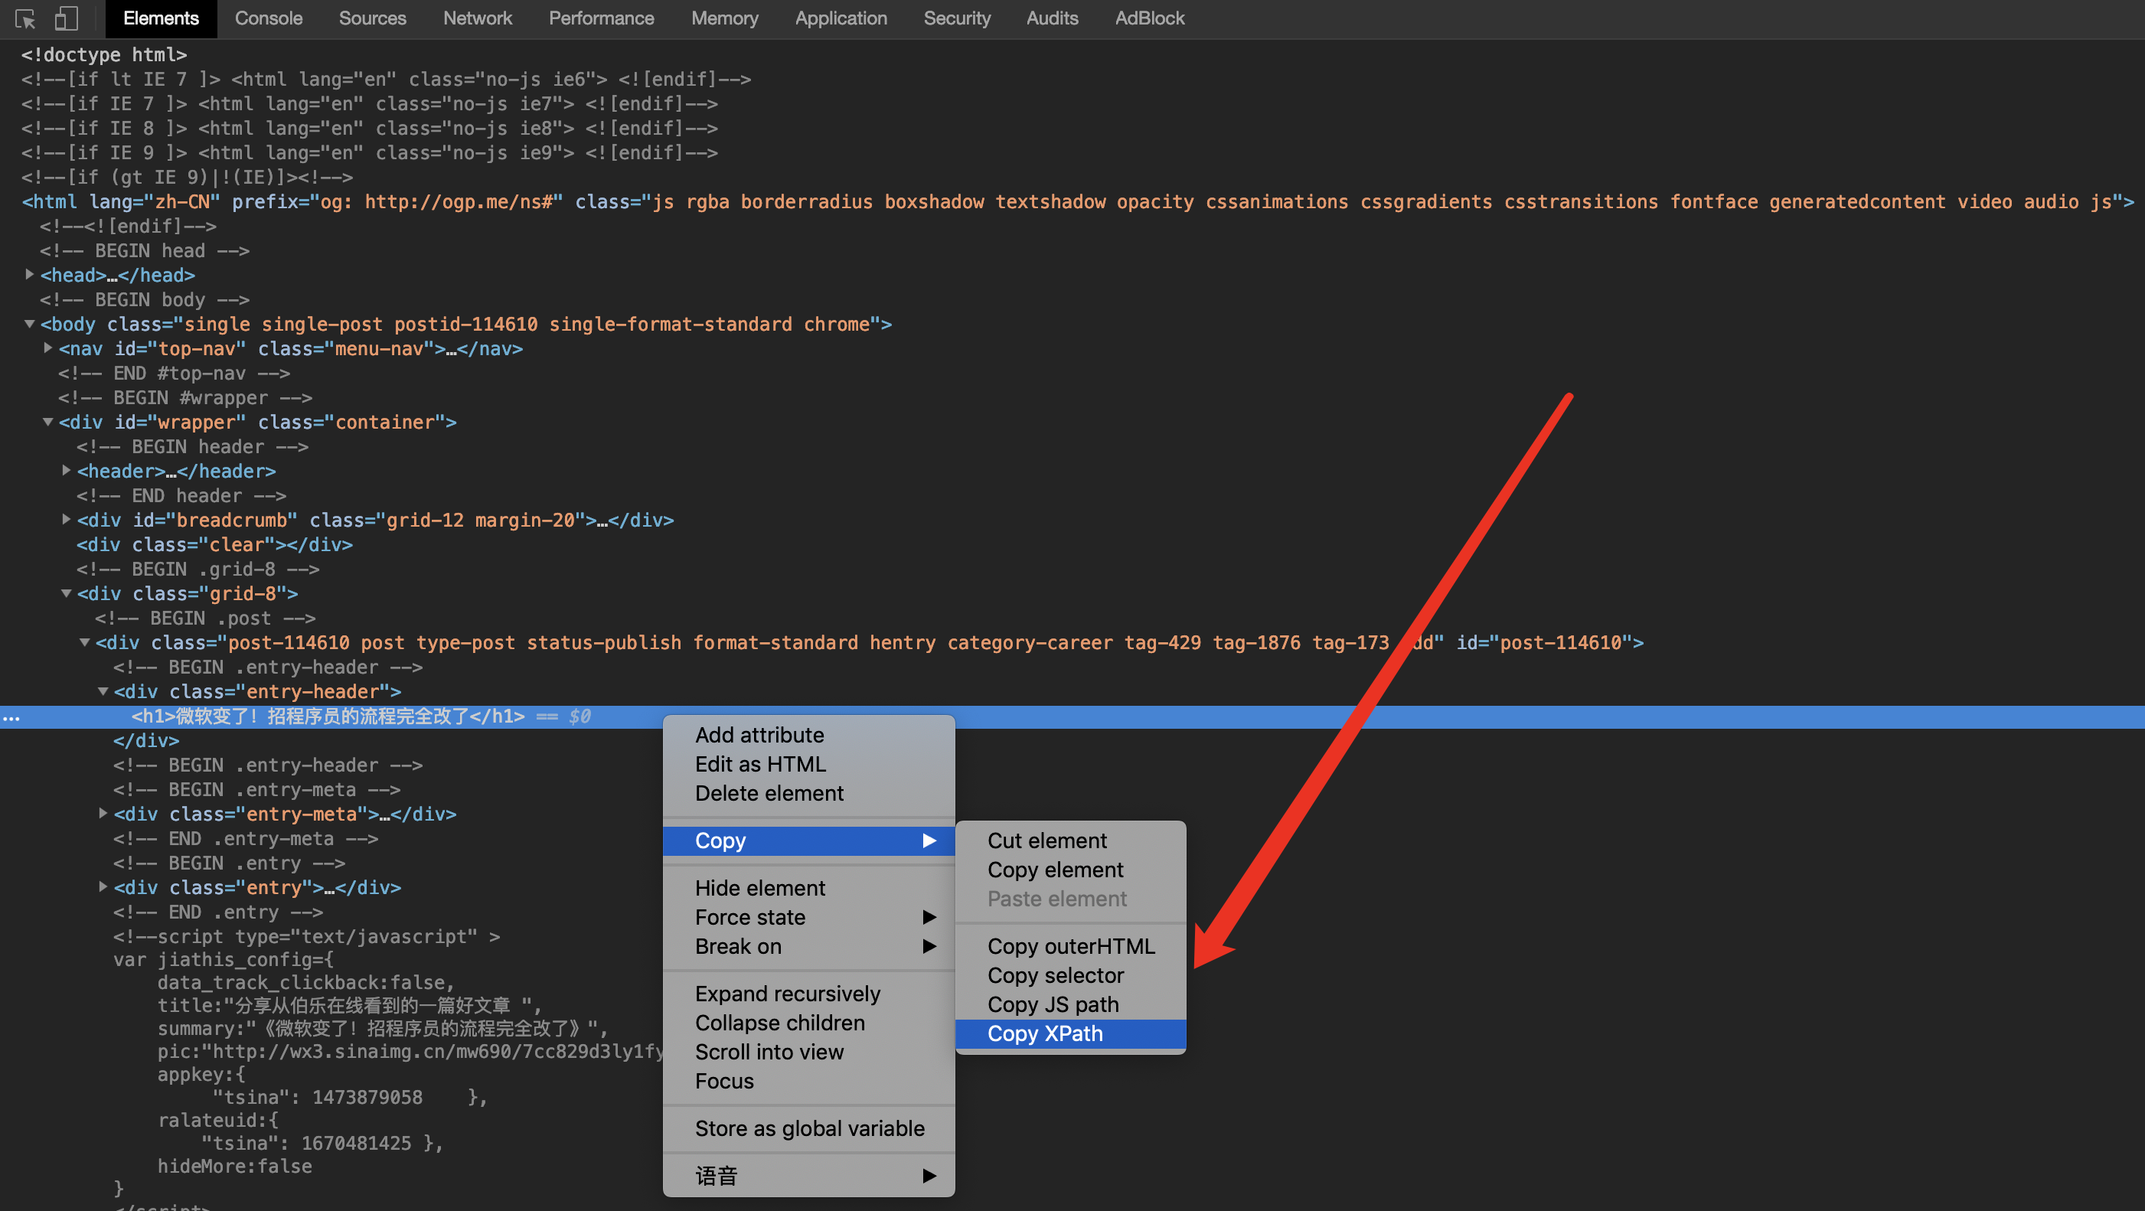Select Copy outerHTML

(x=1071, y=946)
